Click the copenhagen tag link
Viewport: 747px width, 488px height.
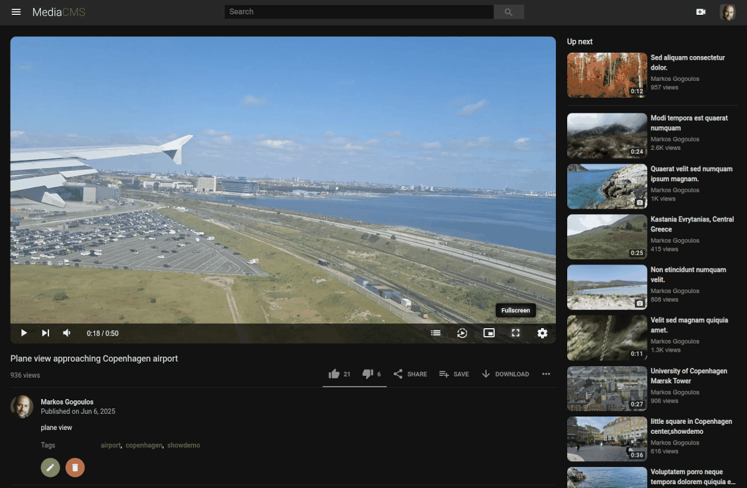click(144, 446)
